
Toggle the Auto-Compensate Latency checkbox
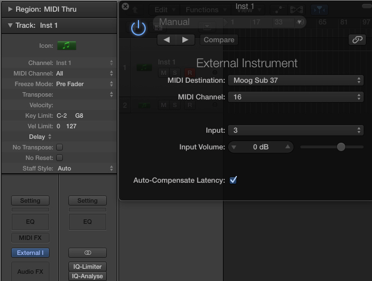233,180
